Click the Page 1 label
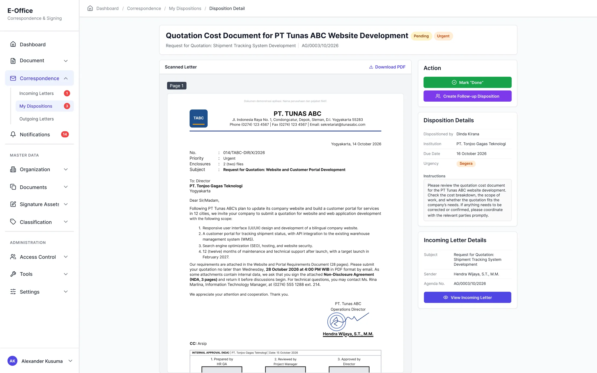 pyautogui.click(x=177, y=86)
